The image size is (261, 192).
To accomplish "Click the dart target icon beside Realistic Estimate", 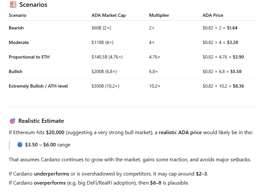I will pyautogui.click(x=12, y=121).
